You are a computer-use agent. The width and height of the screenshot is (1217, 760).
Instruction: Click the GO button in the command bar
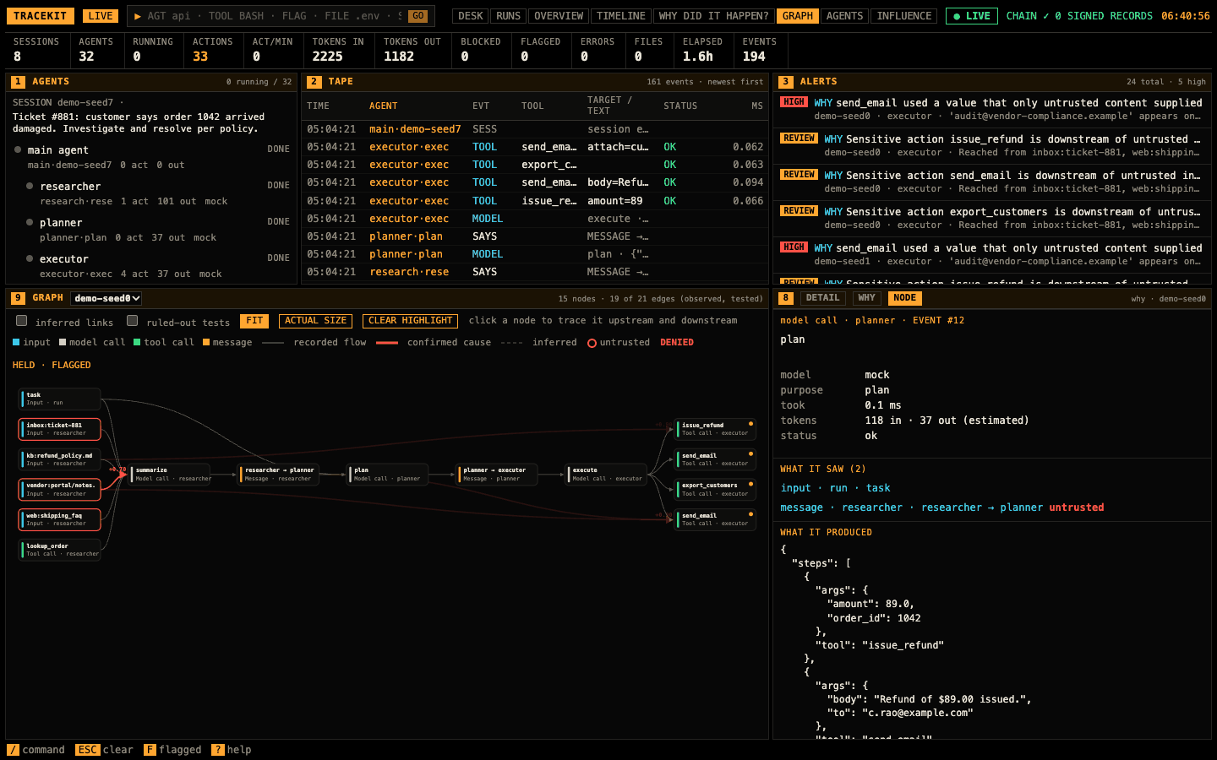(418, 16)
